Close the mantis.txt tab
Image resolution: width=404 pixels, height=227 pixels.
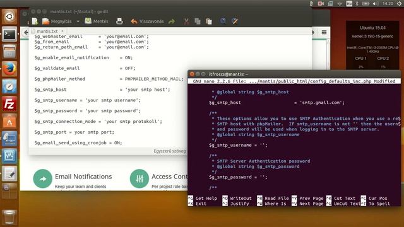(x=62, y=31)
